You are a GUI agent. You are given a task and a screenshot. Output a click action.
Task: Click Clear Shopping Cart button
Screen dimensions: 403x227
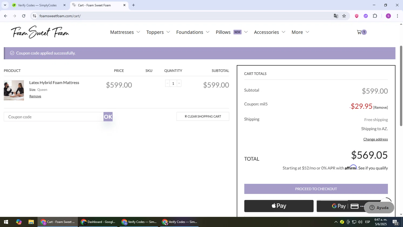coord(203,116)
